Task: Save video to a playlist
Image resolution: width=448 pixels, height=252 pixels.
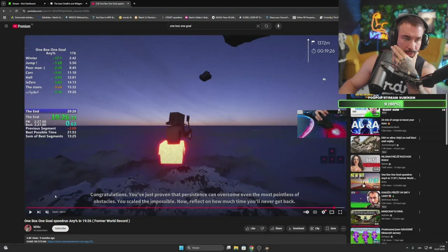Action: 331,229
